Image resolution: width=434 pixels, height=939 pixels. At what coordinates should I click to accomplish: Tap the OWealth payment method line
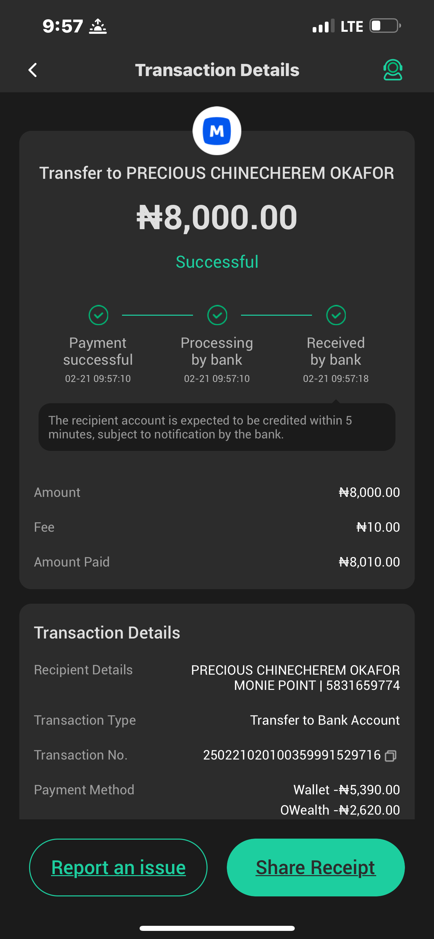[340, 810]
